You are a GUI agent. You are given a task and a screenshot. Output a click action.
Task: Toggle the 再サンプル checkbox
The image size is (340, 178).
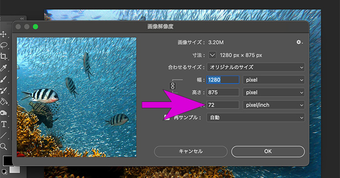tap(167, 118)
